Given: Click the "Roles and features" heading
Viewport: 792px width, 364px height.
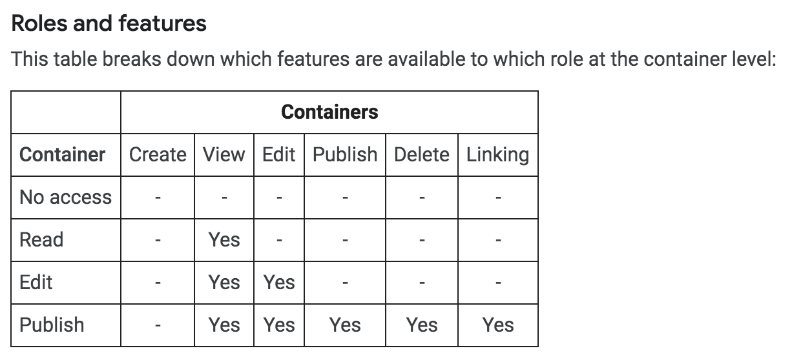Looking at the screenshot, I should [x=109, y=23].
